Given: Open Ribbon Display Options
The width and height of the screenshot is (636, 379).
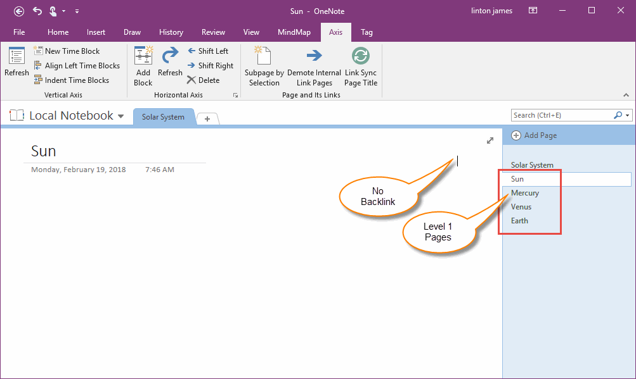Looking at the screenshot, I should click(x=533, y=11).
